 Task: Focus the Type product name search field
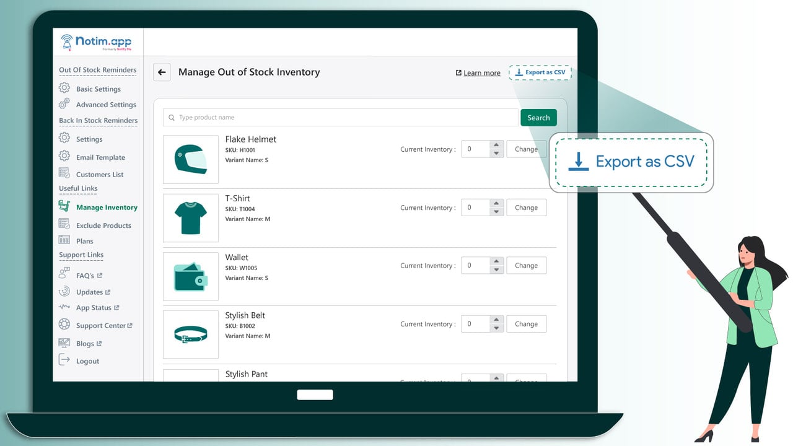[x=340, y=118]
